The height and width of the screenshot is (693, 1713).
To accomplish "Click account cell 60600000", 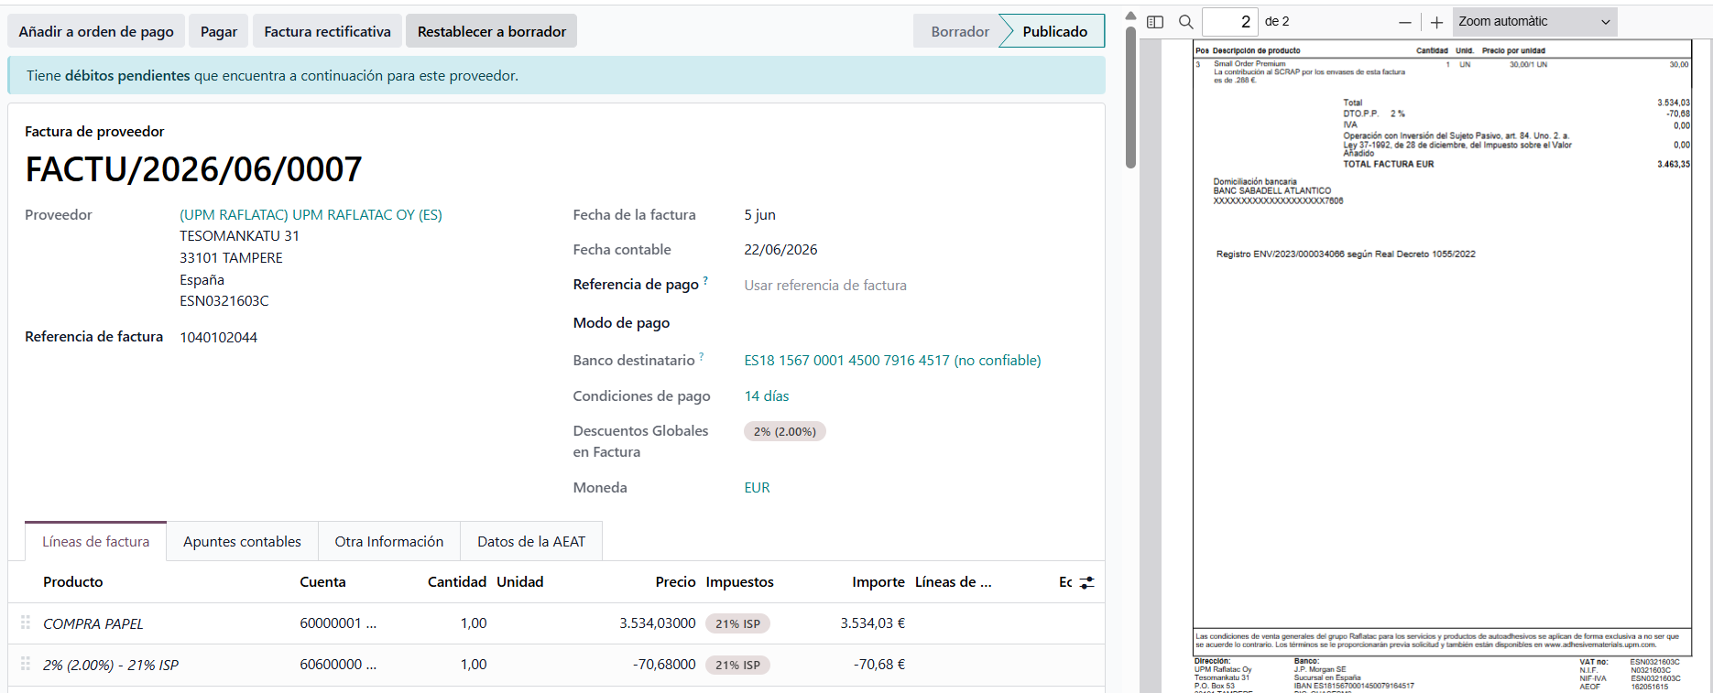I will [x=338, y=665].
